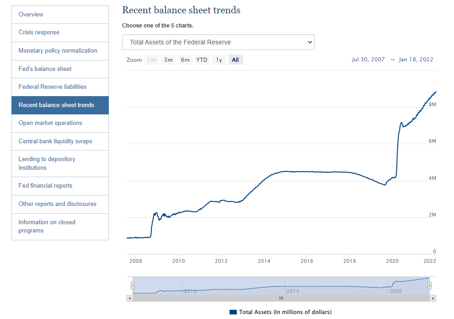Select All zoom range
454x319 pixels.
[x=235, y=60]
